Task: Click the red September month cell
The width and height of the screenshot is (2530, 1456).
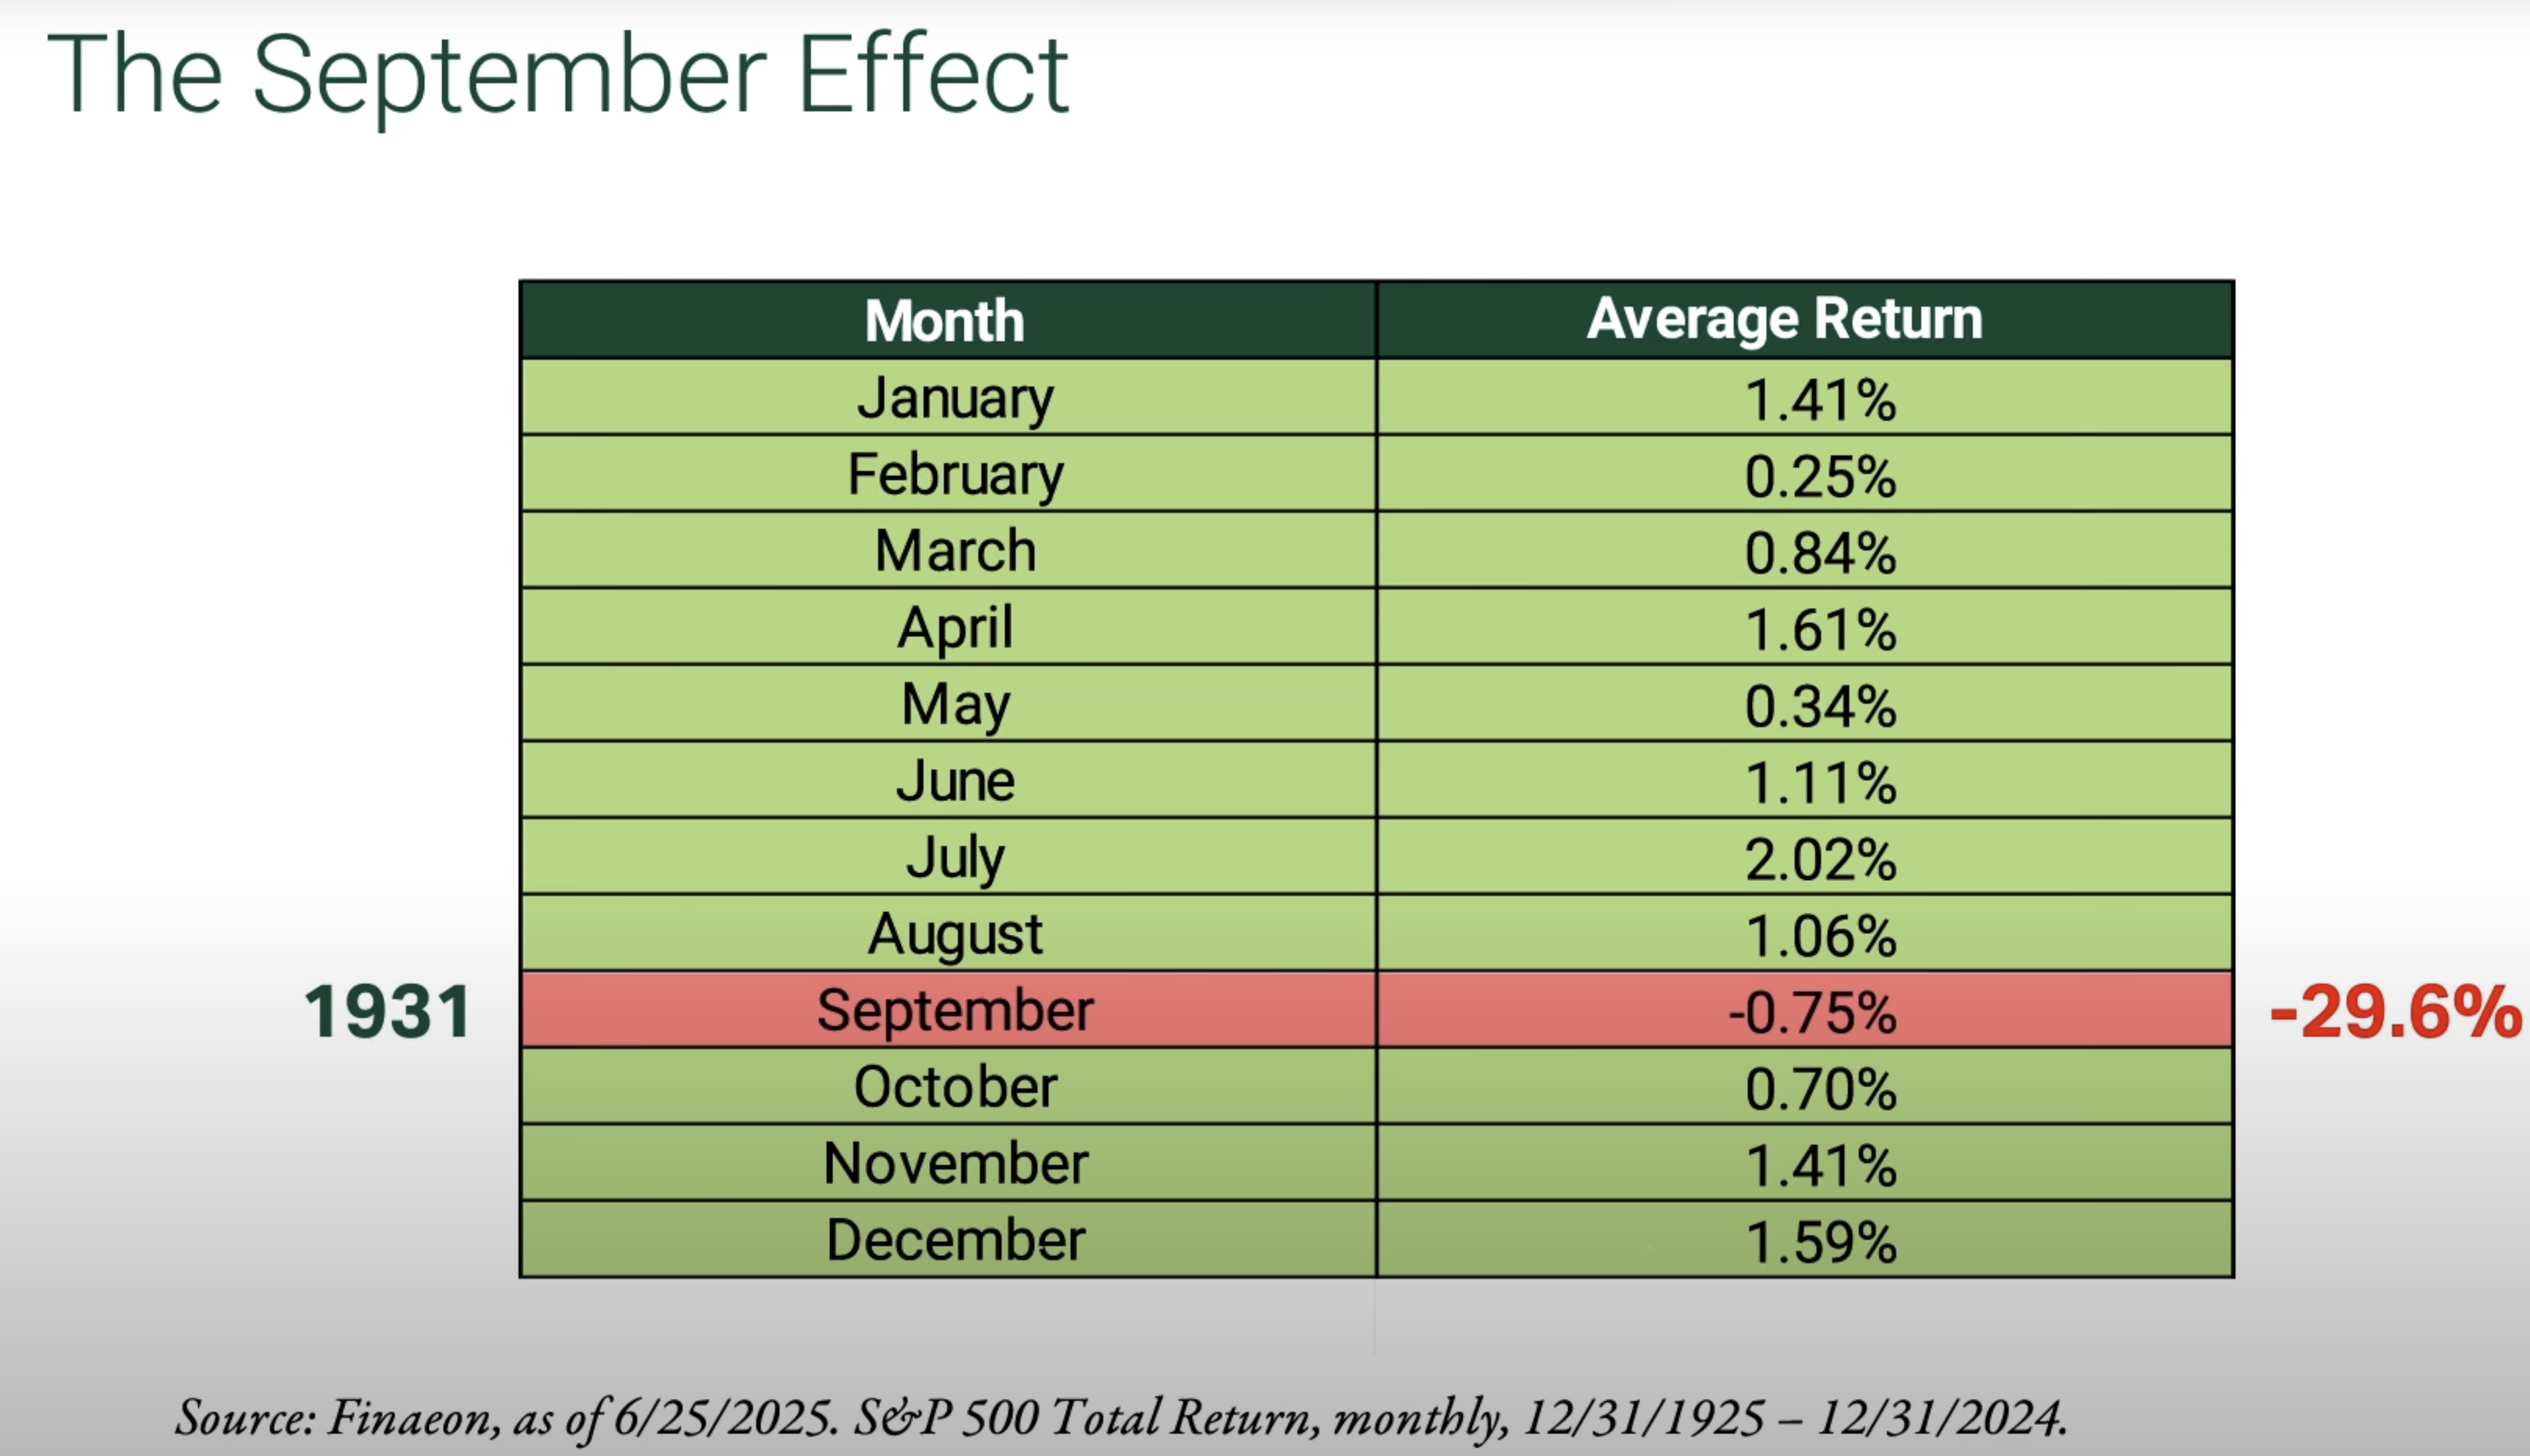Action: coord(955,1010)
